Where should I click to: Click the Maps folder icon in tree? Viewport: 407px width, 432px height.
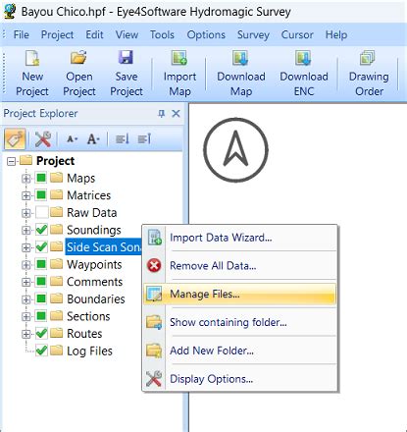pos(57,178)
